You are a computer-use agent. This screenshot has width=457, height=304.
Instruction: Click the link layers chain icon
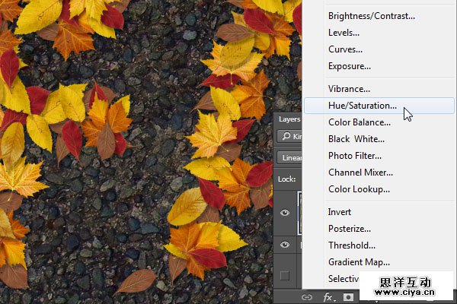pyautogui.click(x=308, y=296)
